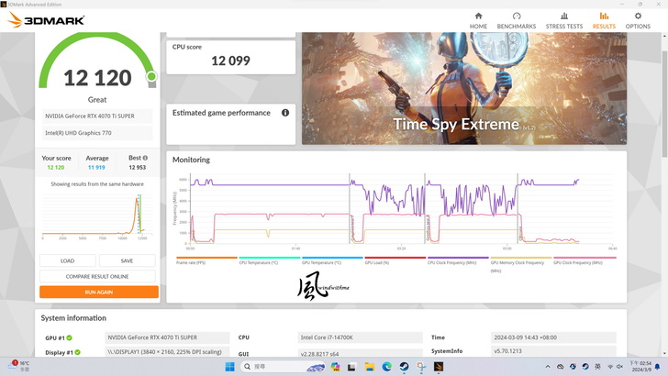Click COMPARE RESULT ONLINE button

click(x=97, y=276)
